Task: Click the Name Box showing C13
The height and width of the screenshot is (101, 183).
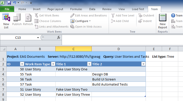Action: [18, 38]
